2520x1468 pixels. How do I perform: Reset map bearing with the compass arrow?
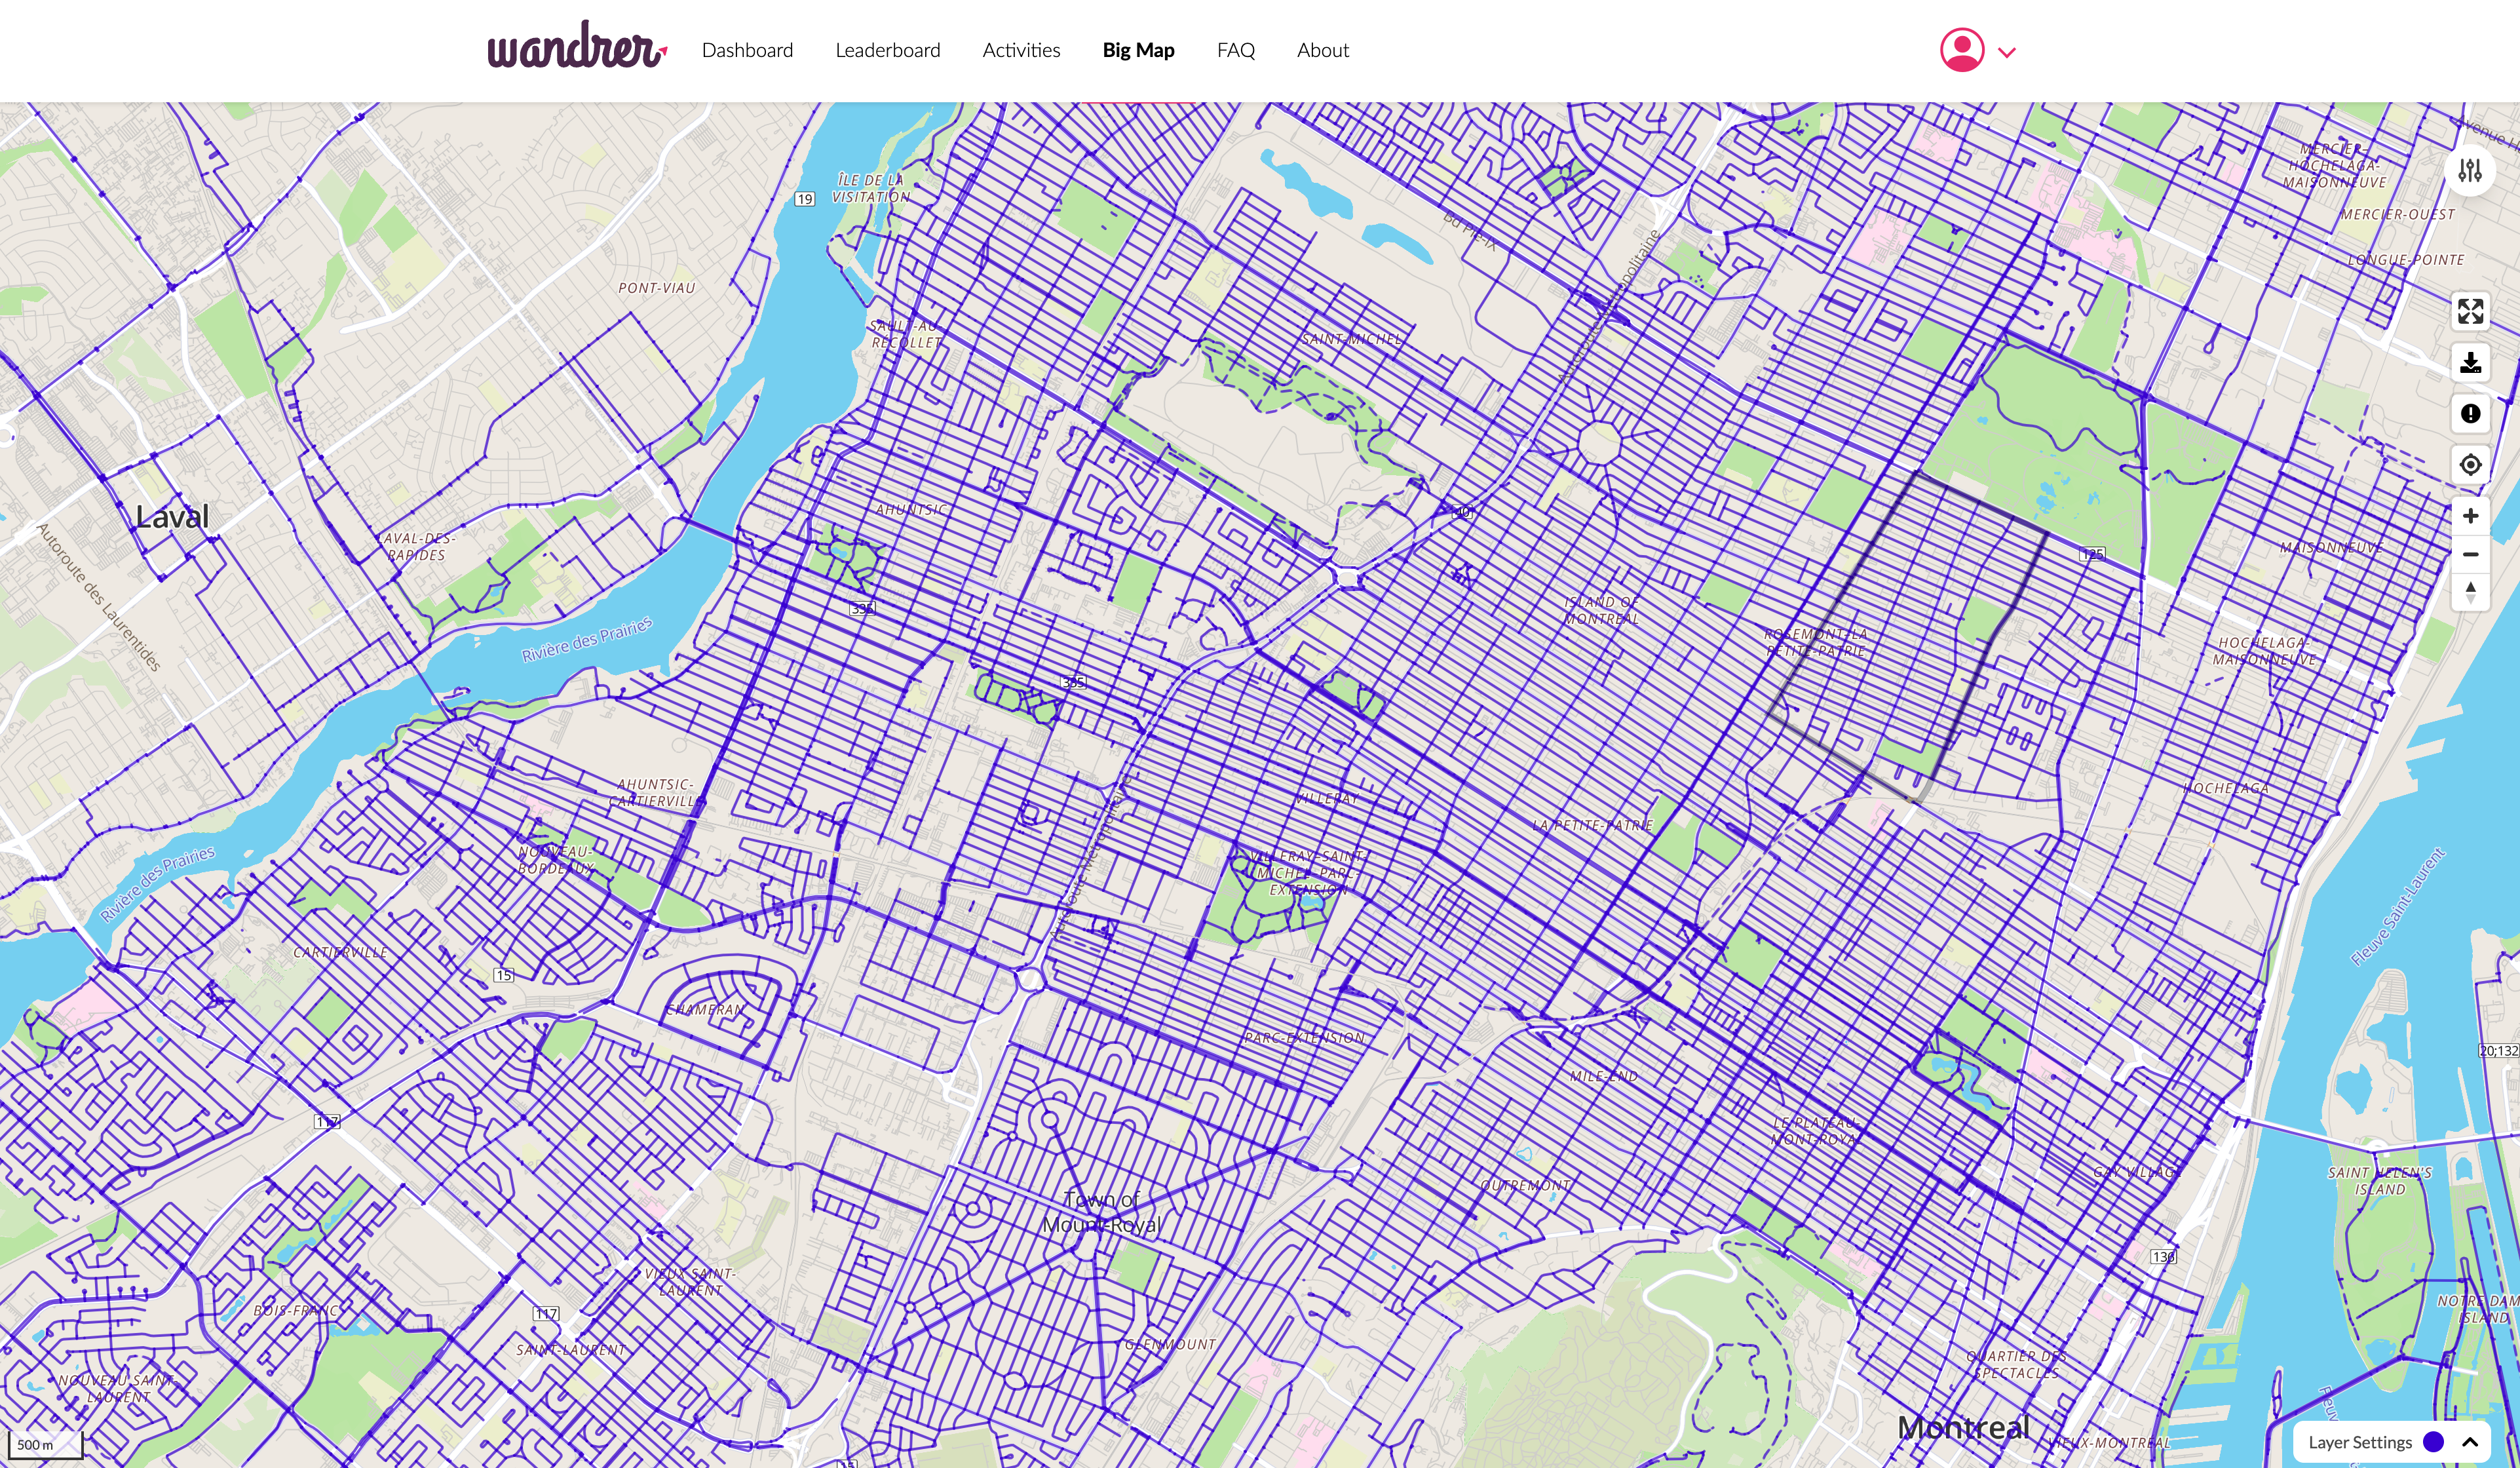2470,592
